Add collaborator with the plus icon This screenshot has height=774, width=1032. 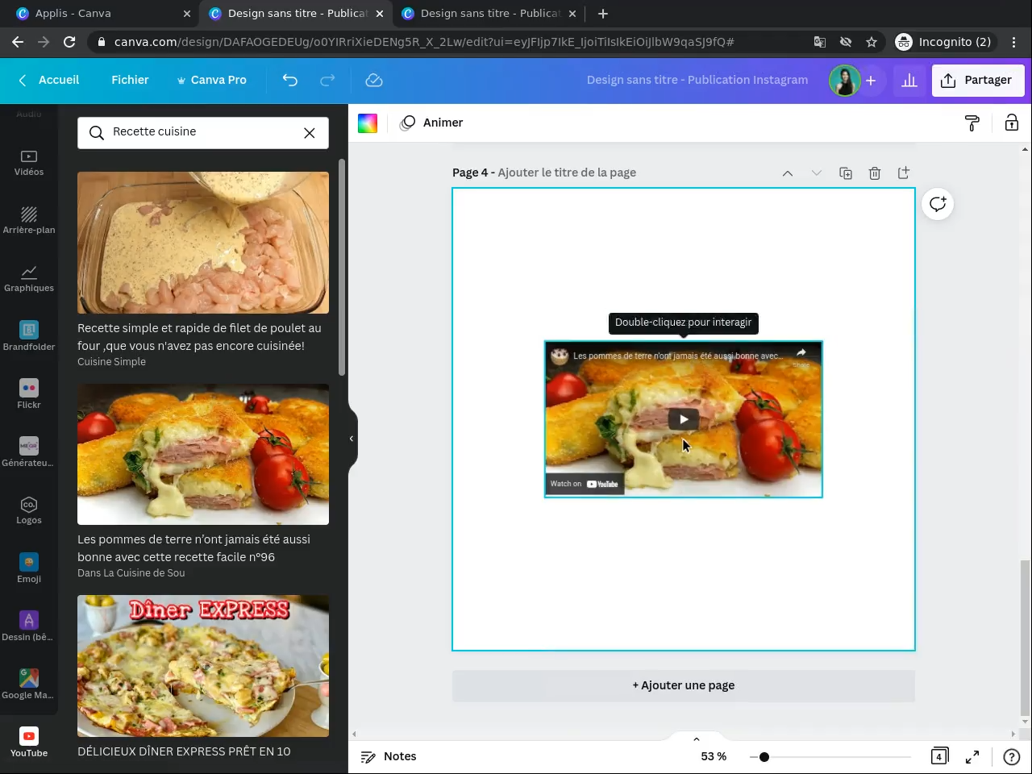[871, 80]
